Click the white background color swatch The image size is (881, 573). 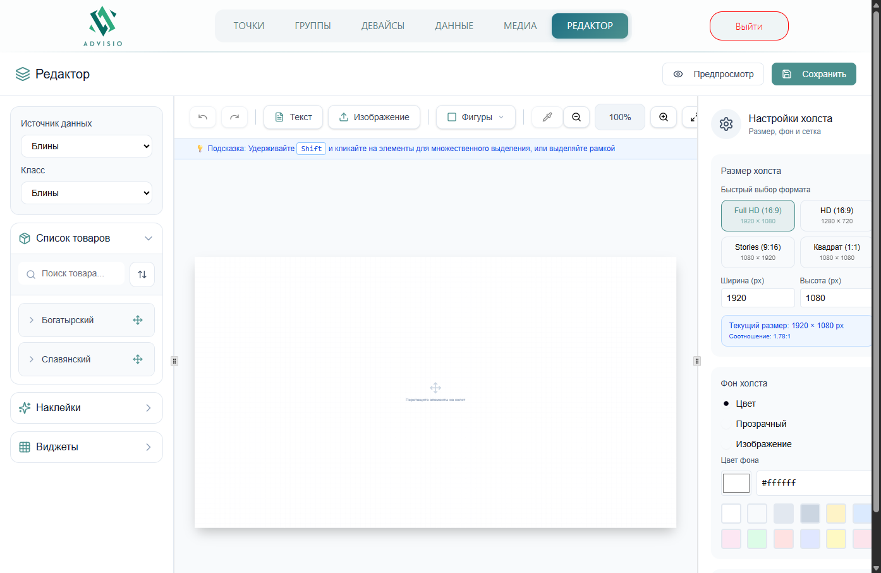click(x=731, y=513)
